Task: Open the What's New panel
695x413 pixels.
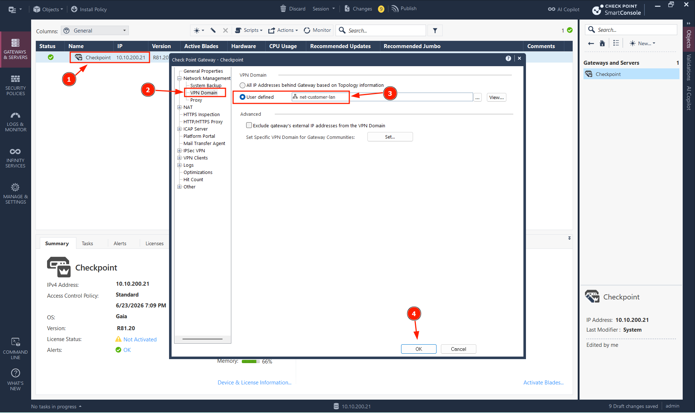Action: (15, 380)
